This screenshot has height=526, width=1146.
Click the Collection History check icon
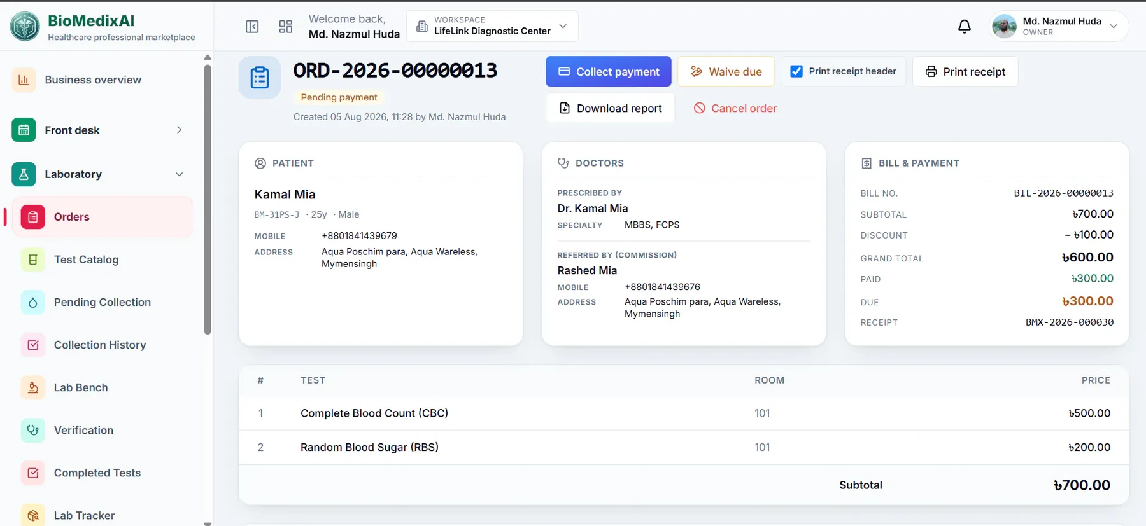click(x=33, y=345)
